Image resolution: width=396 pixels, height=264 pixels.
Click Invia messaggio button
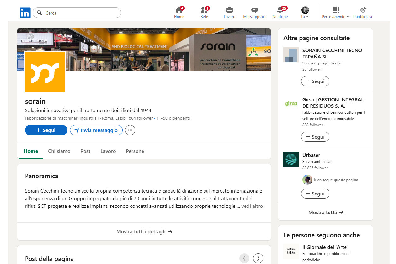click(x=96, y=130)
